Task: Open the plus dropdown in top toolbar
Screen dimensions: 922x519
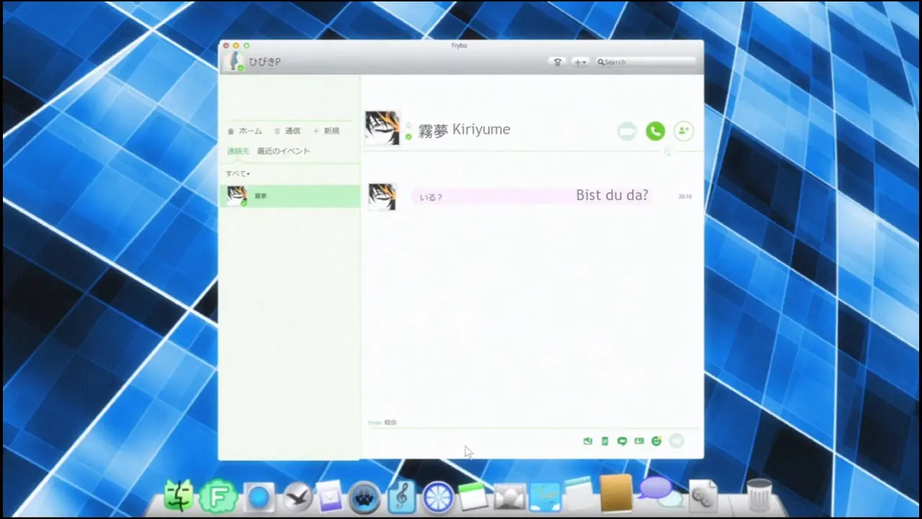Action: pyautogui.click(x=580, y=62)
